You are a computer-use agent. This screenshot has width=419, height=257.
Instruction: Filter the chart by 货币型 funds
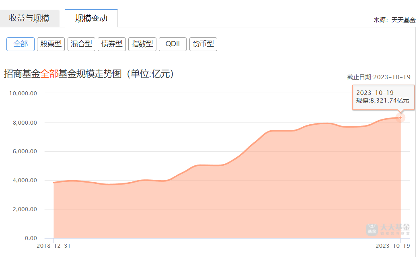[203, 44]
